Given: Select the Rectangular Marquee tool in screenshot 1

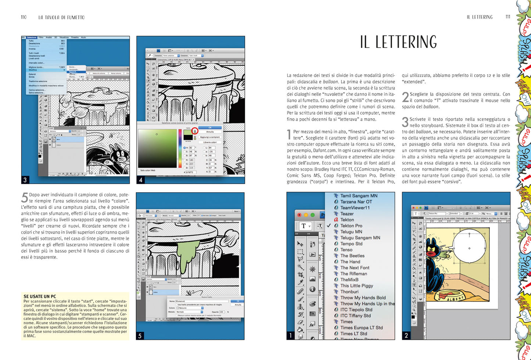Looking at the screenshot, I should click(300, 252).
